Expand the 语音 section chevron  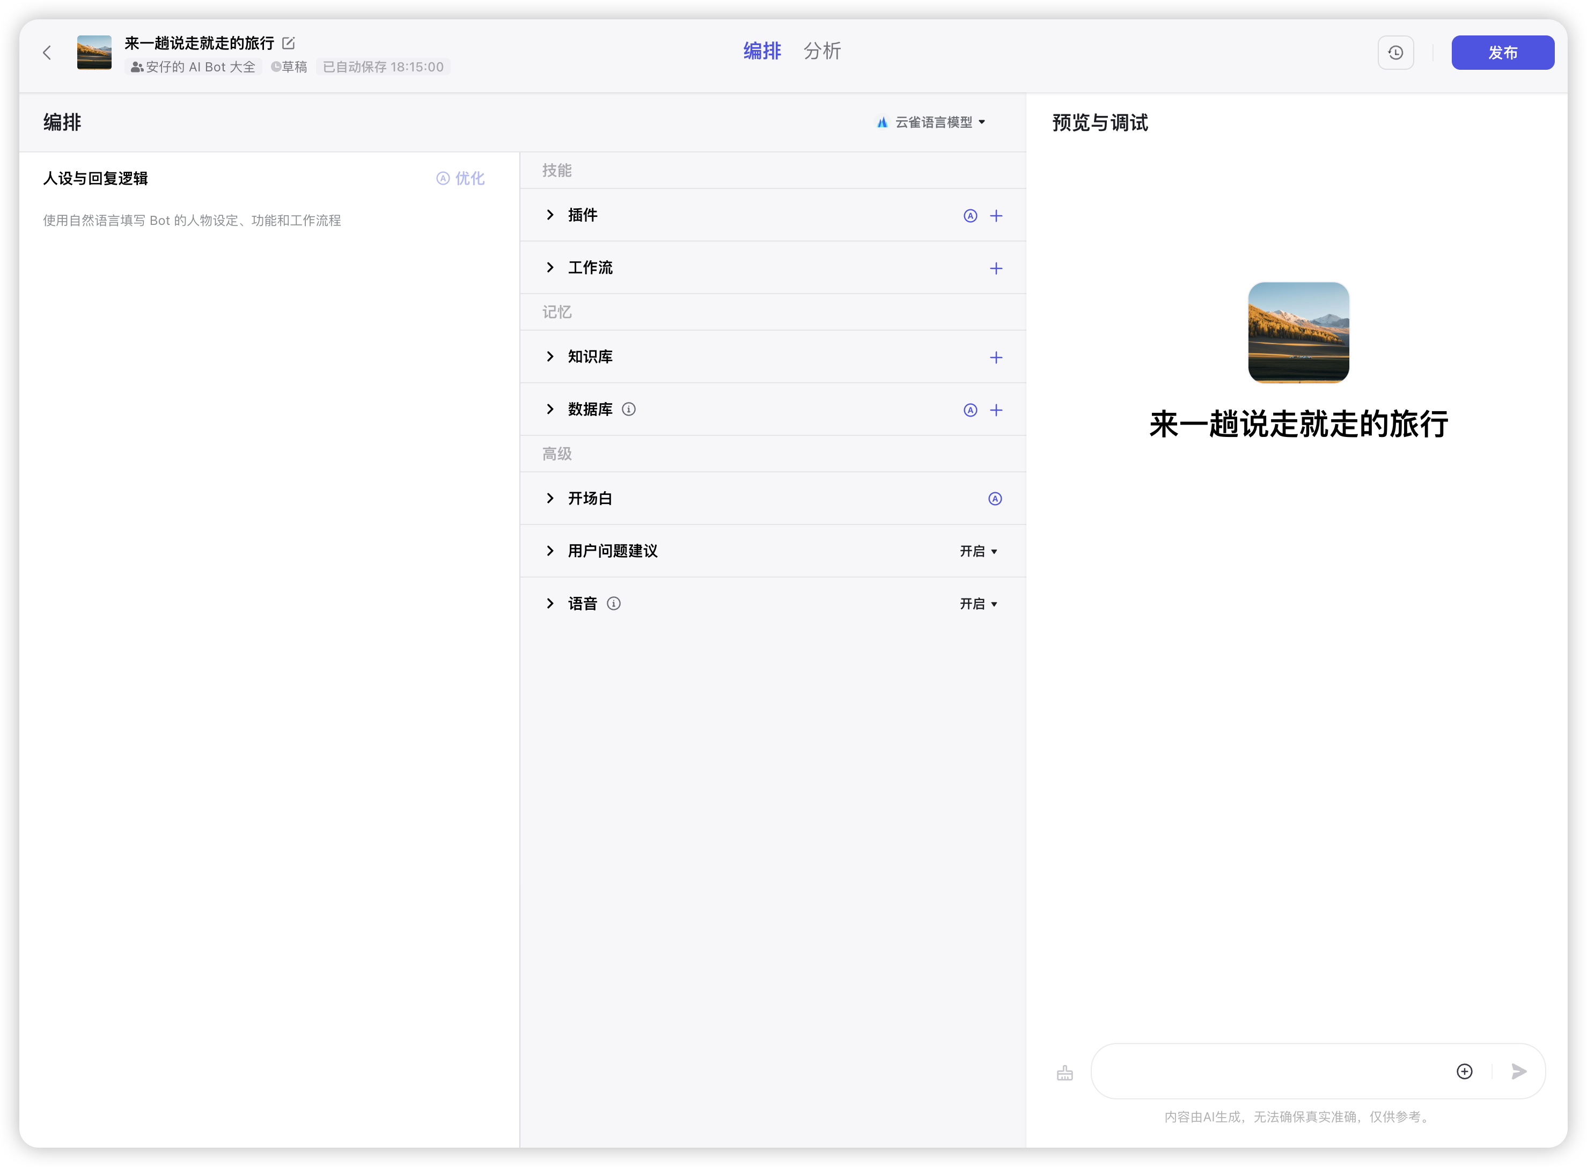550,603
